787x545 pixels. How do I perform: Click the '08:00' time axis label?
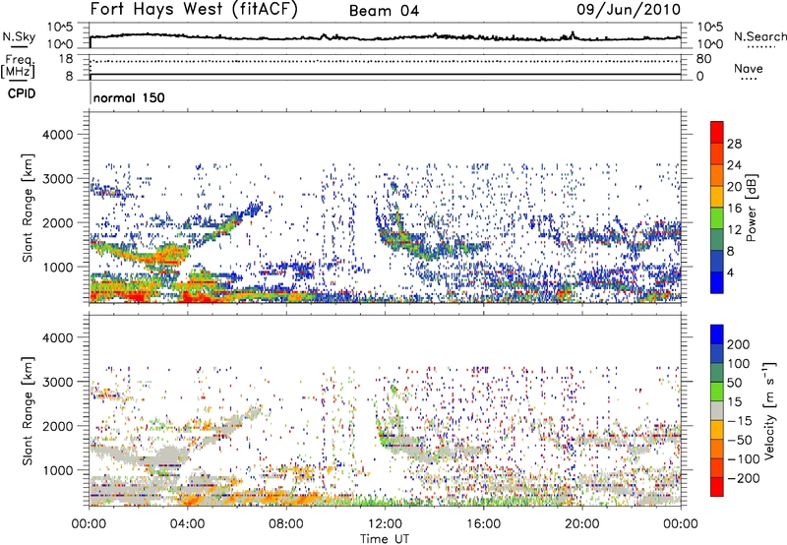pyautogui.click(x=286, y=524)
